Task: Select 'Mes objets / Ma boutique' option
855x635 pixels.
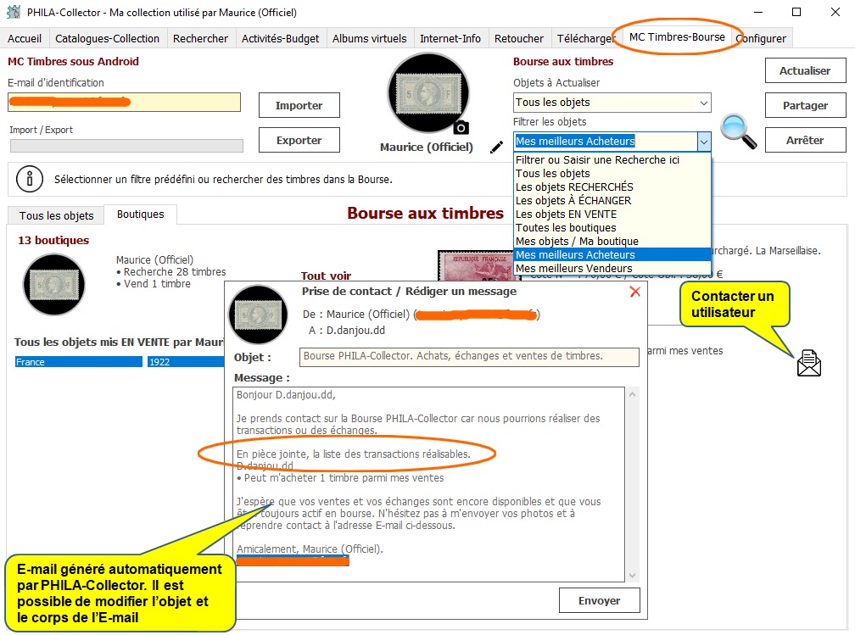Action: (612, 241)
